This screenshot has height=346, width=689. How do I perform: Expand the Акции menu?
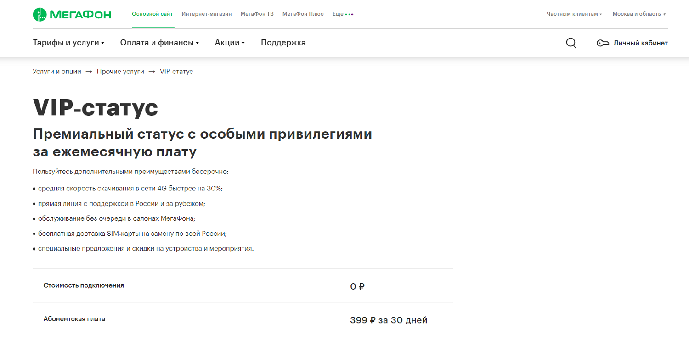click(230, 43)
